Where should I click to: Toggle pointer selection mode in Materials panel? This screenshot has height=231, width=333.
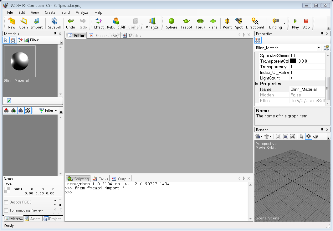(6, 40)
